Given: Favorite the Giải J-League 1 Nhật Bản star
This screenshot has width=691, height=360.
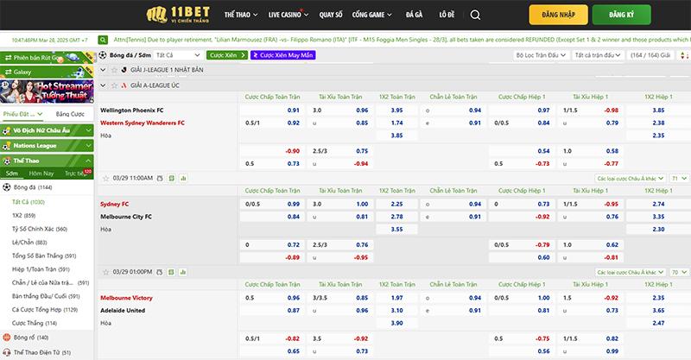Looking at the screenshot, I should pyautogui.click(x=114, y=69).
